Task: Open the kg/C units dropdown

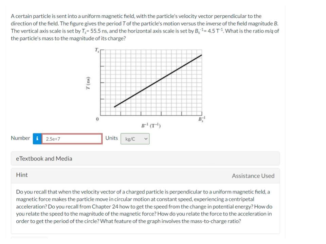Action: point(134,138)
